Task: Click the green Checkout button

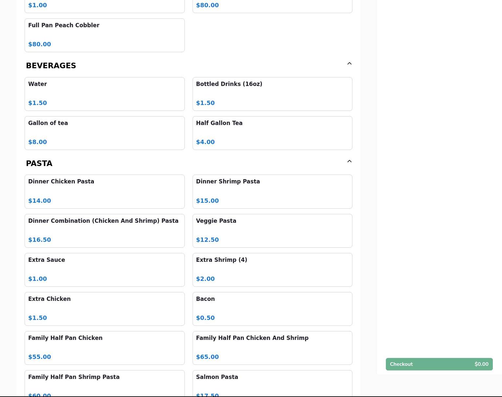Action: (439, 364)
